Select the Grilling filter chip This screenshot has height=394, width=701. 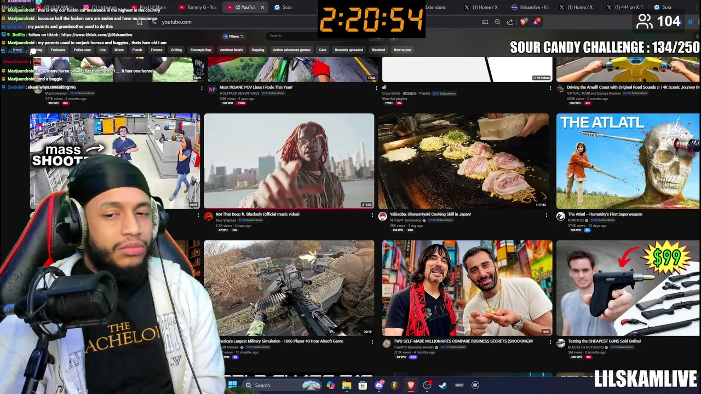(176, 50)
